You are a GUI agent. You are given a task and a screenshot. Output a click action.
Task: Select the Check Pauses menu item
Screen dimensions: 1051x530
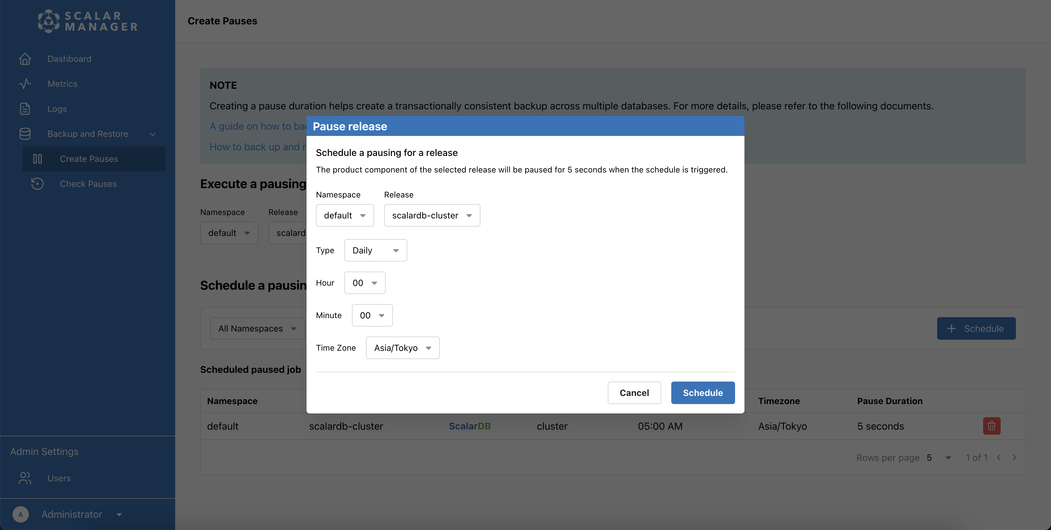pyautogui.click(x=88, y=184)
